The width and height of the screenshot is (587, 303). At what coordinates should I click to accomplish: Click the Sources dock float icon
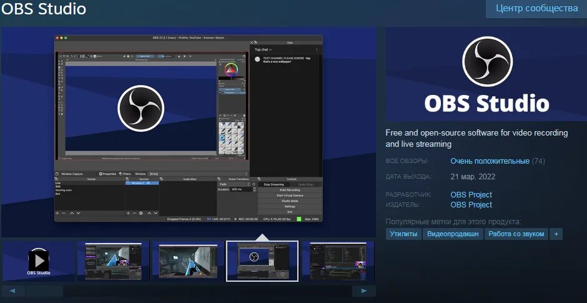[x=127, y=179]
